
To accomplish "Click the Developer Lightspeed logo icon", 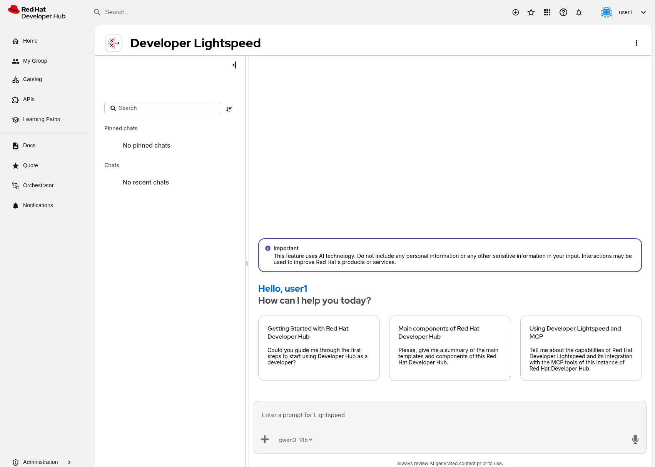I will 114,43.
